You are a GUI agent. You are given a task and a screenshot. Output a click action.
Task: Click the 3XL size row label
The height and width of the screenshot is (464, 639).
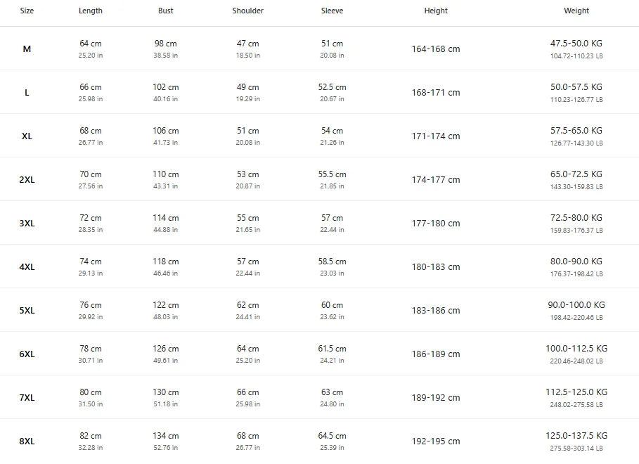[x=27, y=224]
